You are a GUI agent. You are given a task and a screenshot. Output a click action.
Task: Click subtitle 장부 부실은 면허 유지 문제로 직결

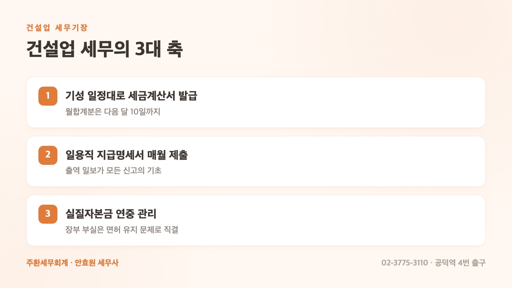point(122,230)
